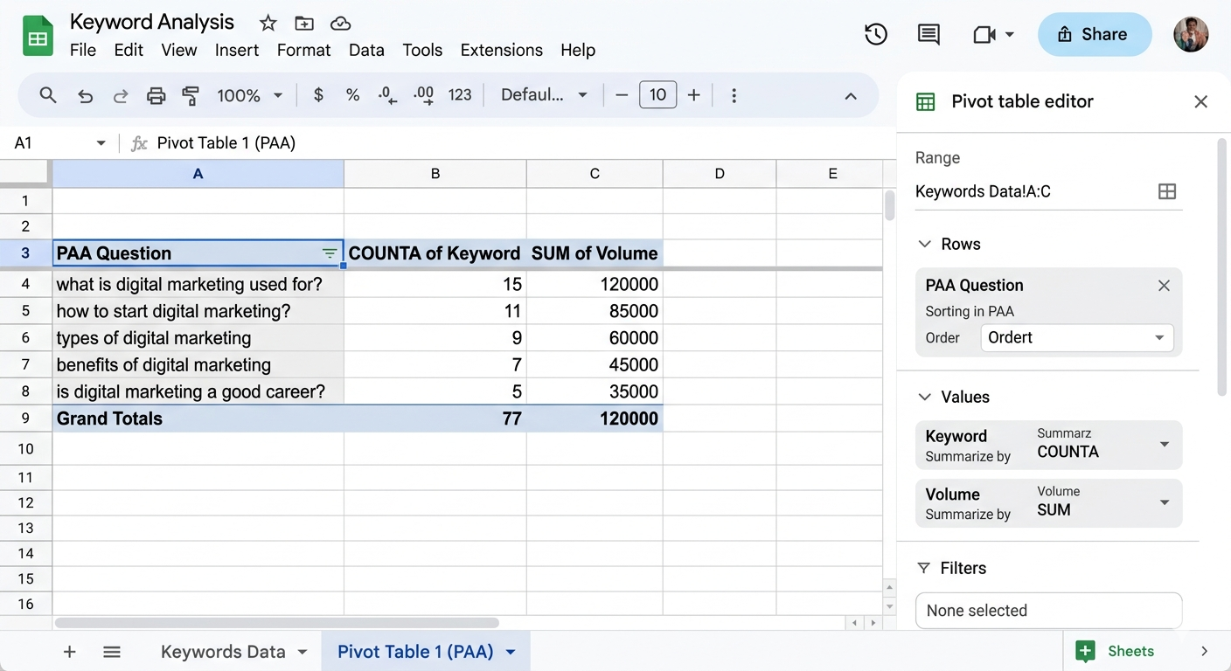This screenshot has height=671, width=1231.
Task: Open the Data menu
Action: click(366, 50)
